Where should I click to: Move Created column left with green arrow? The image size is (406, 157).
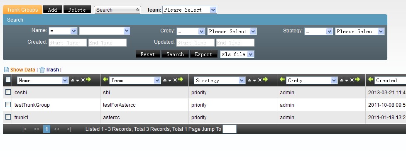point(371,79)
